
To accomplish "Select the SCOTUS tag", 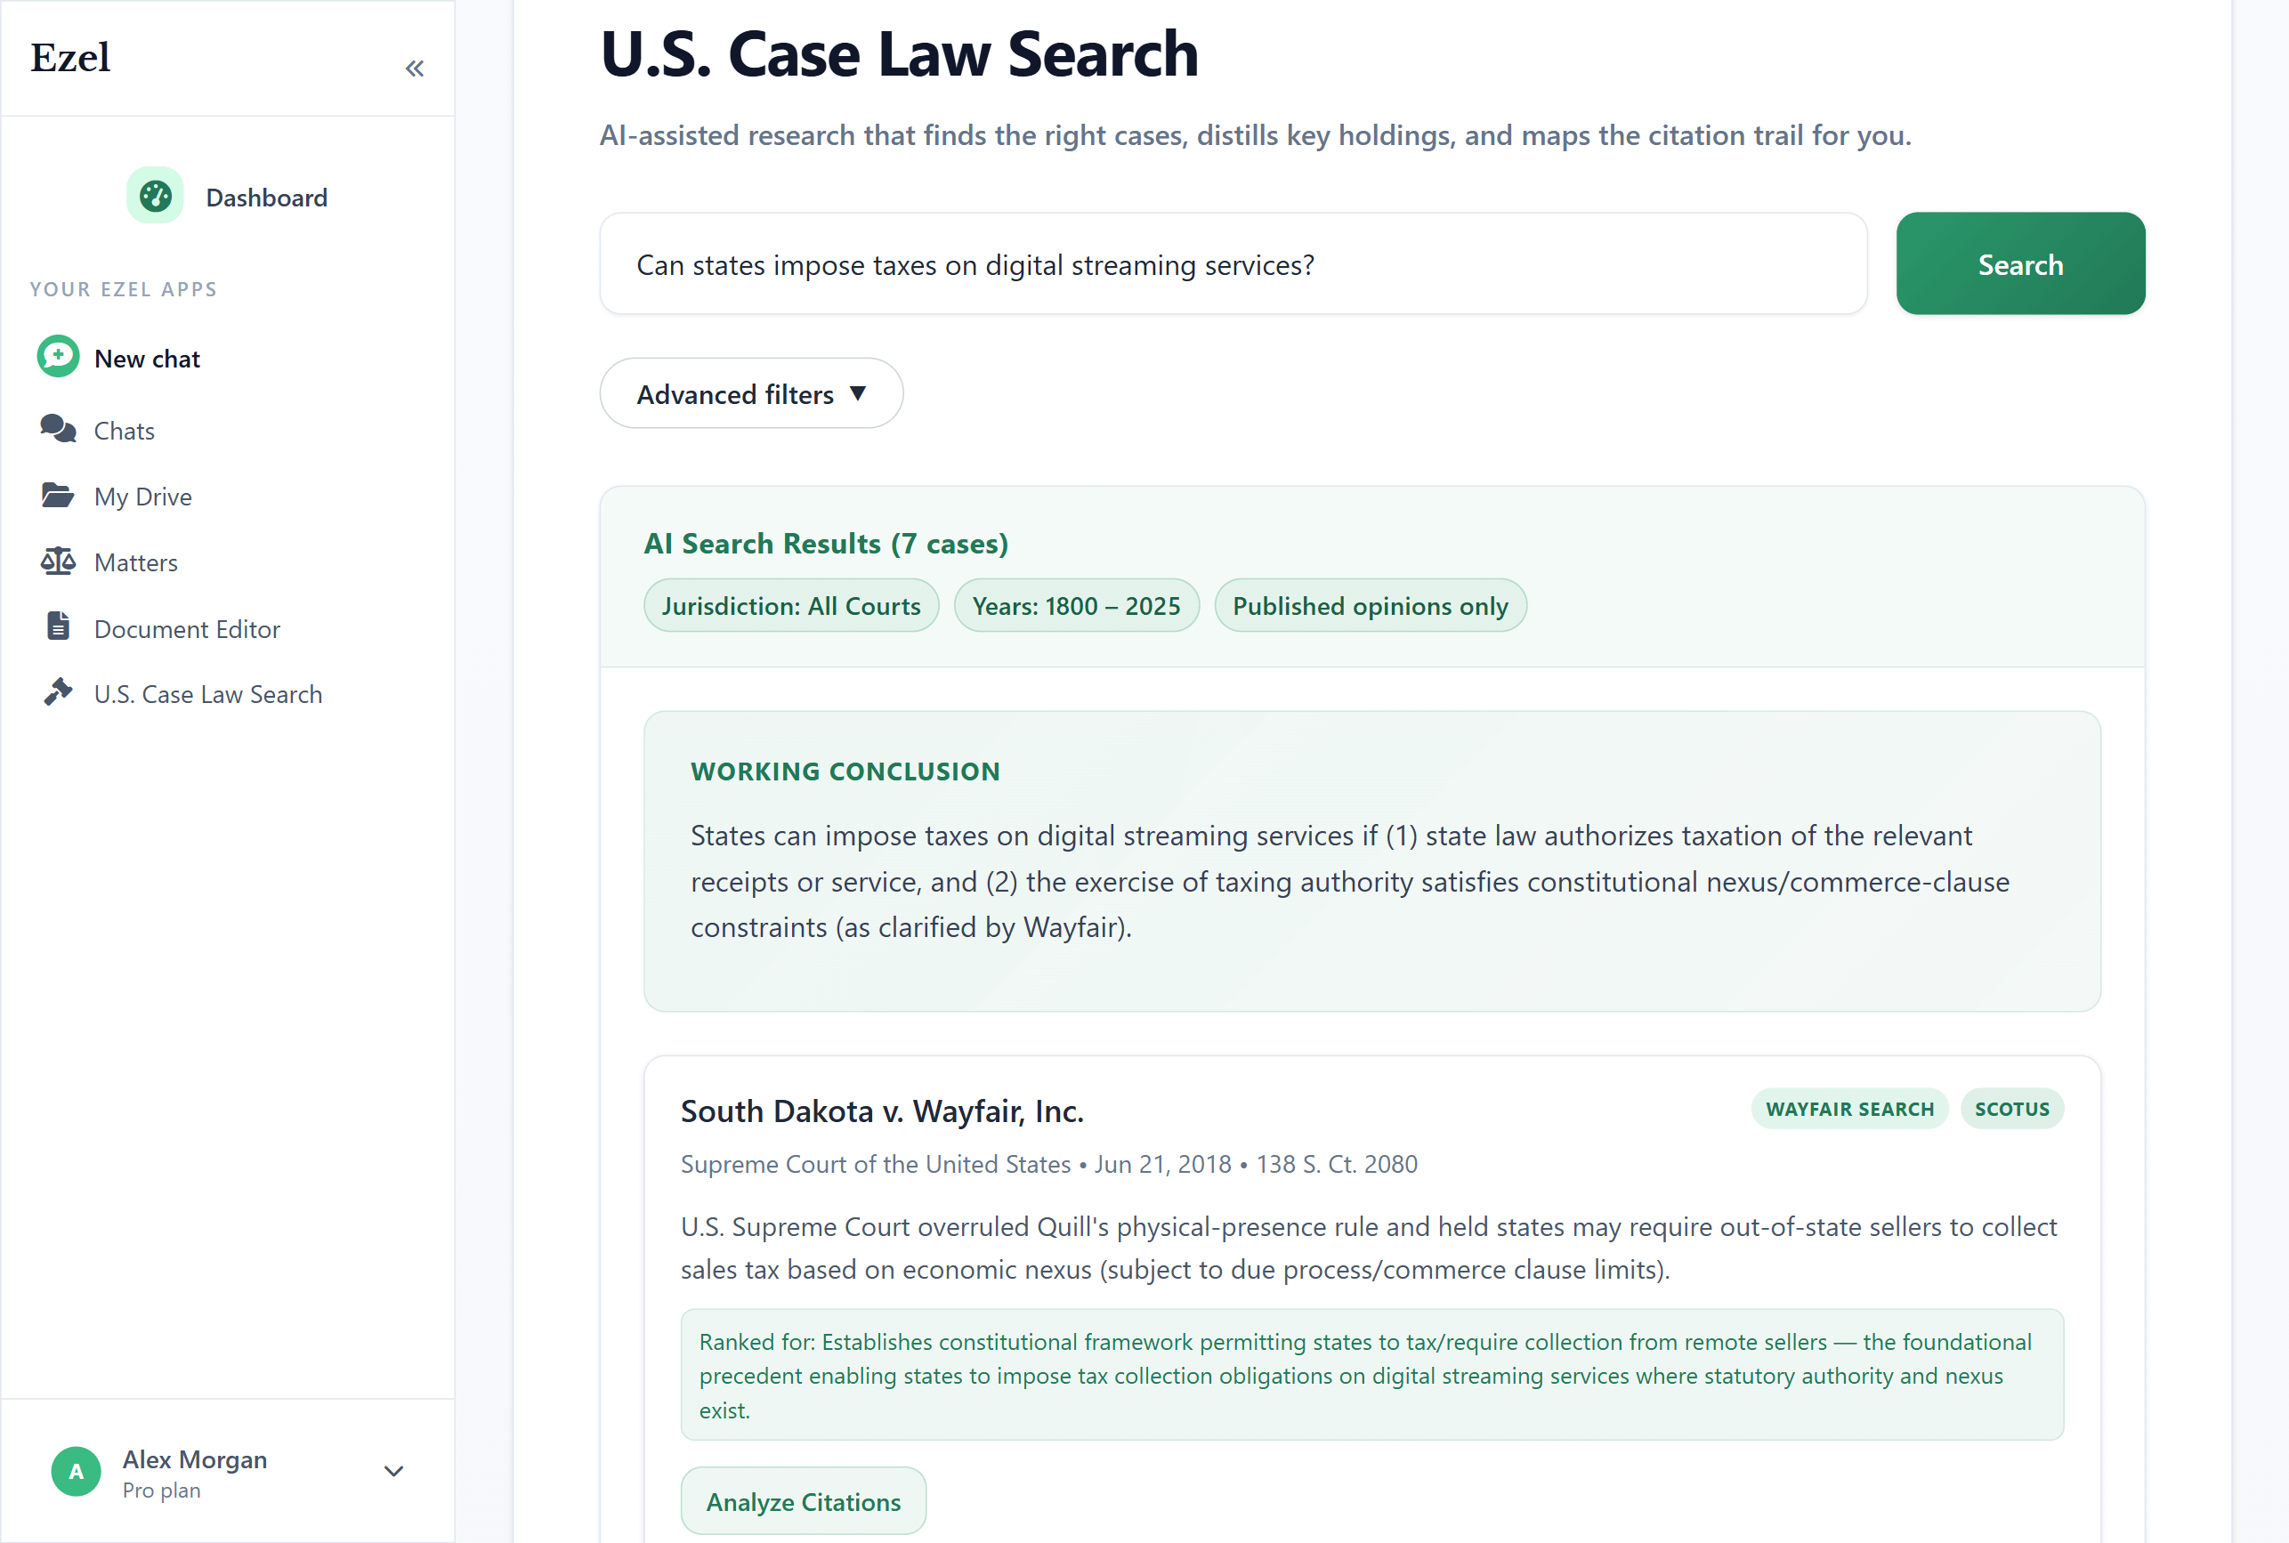I will (2011, 1108).
